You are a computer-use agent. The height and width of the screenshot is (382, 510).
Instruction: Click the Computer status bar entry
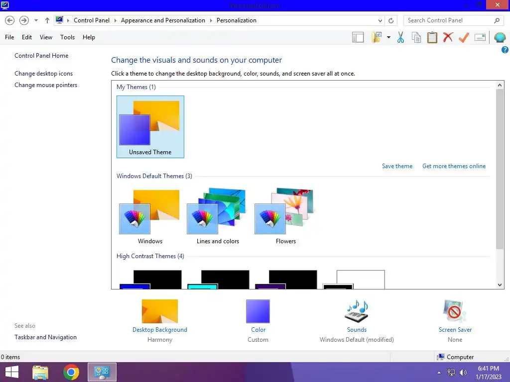(455, 357)
